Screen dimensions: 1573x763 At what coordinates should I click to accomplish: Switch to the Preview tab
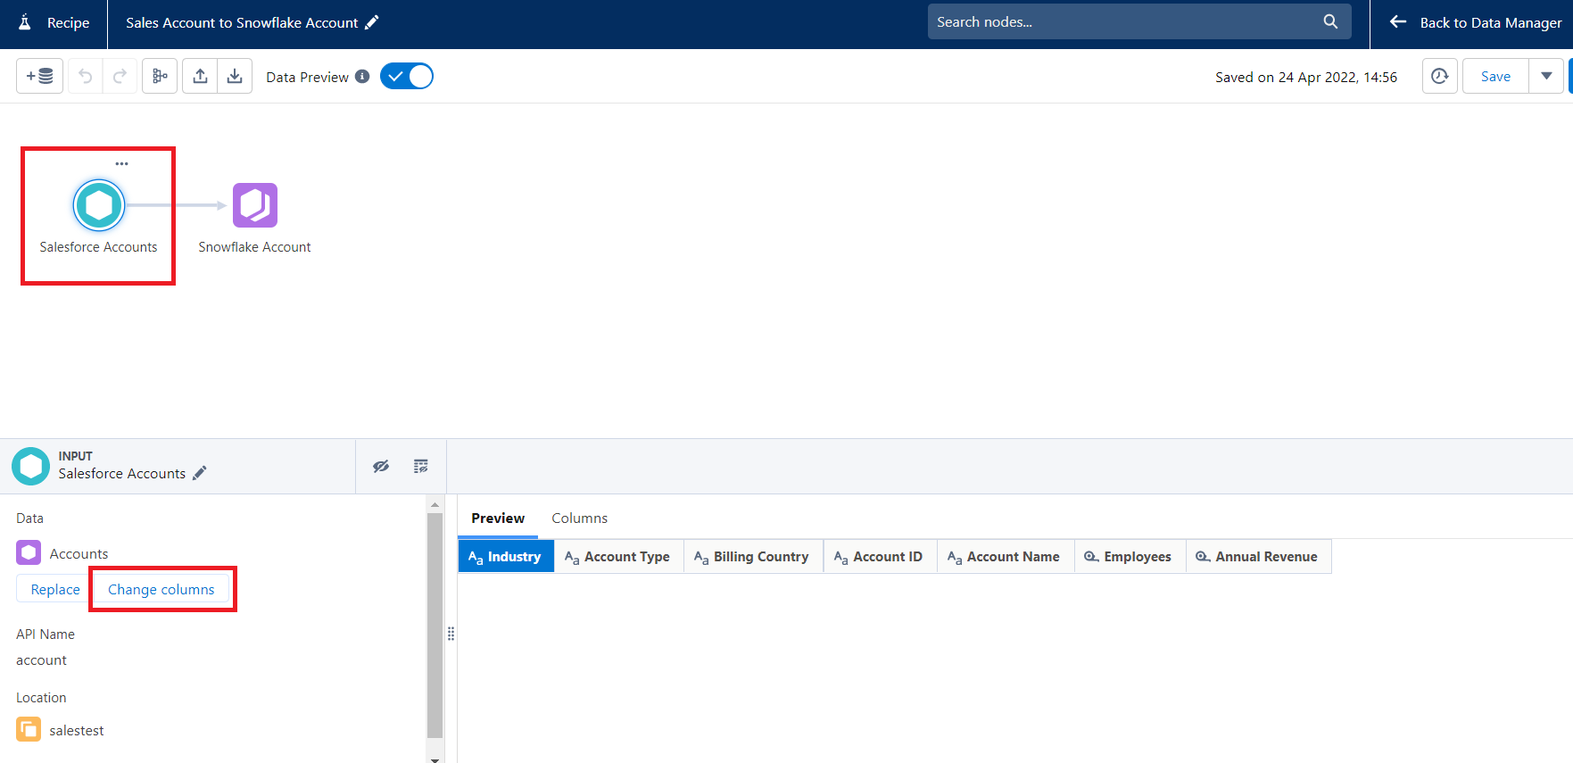[x=498, y=518]
